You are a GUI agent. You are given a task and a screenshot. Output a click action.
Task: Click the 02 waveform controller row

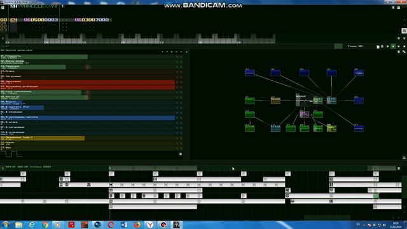pyautogui.click(x=88, y=62)
